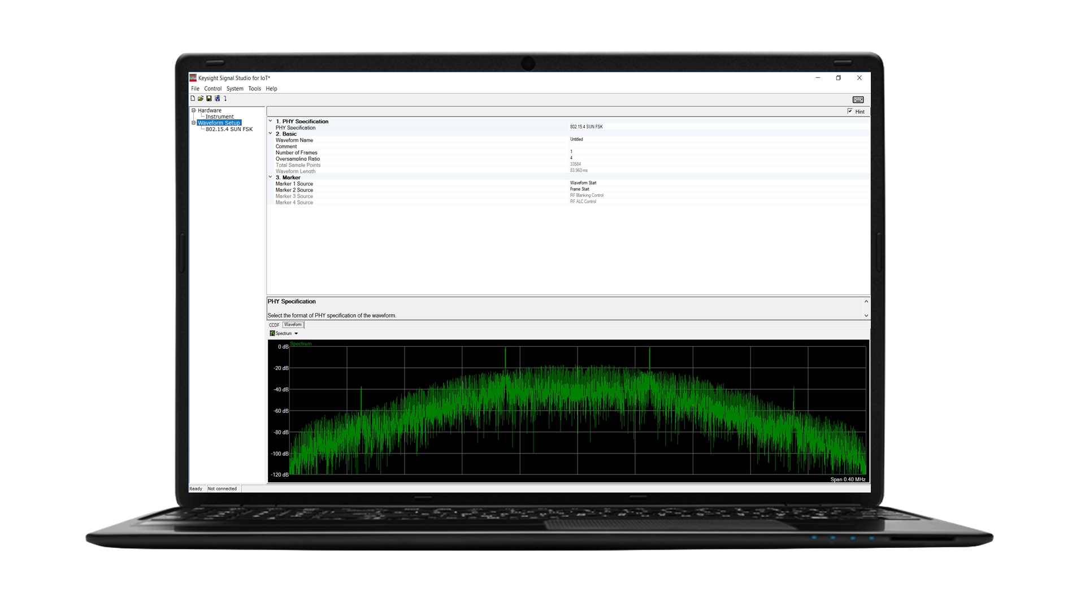Open the Tools menu
The width and height of the screenshot is (1085, 610).
(254, 89)
